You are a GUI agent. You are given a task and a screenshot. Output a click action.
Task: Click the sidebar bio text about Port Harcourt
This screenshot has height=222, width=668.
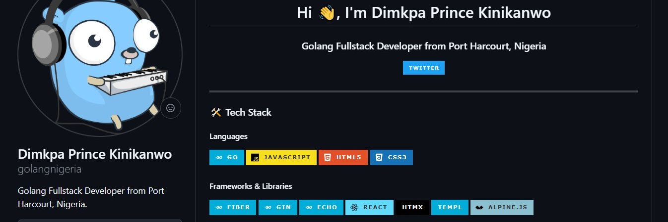(91, 197)
